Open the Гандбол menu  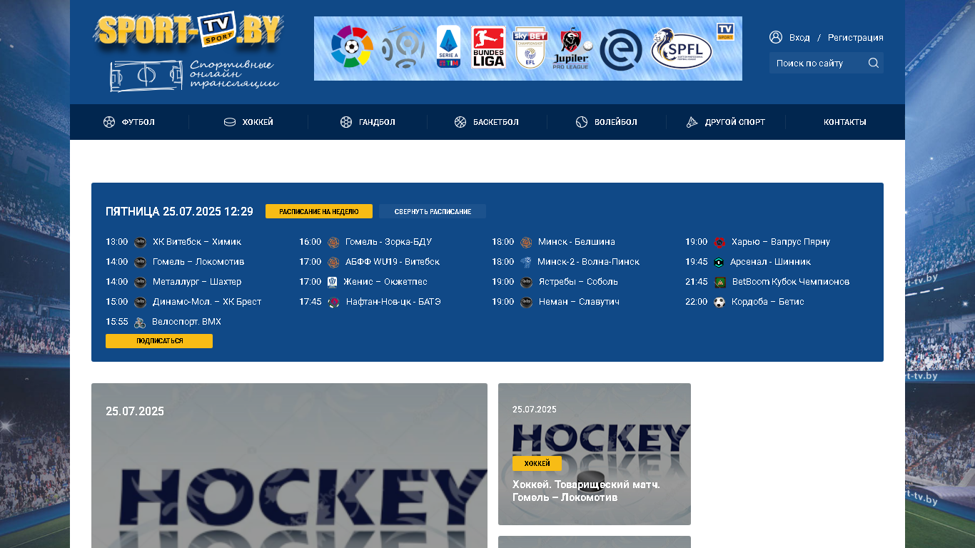click(368, 122)
